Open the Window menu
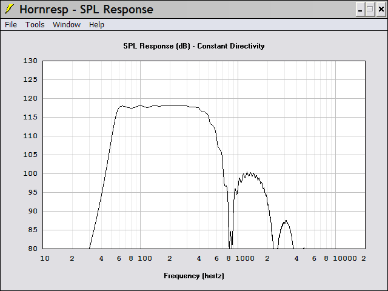The height and width of the screenshot is (291, 388). tap(67, 24)
